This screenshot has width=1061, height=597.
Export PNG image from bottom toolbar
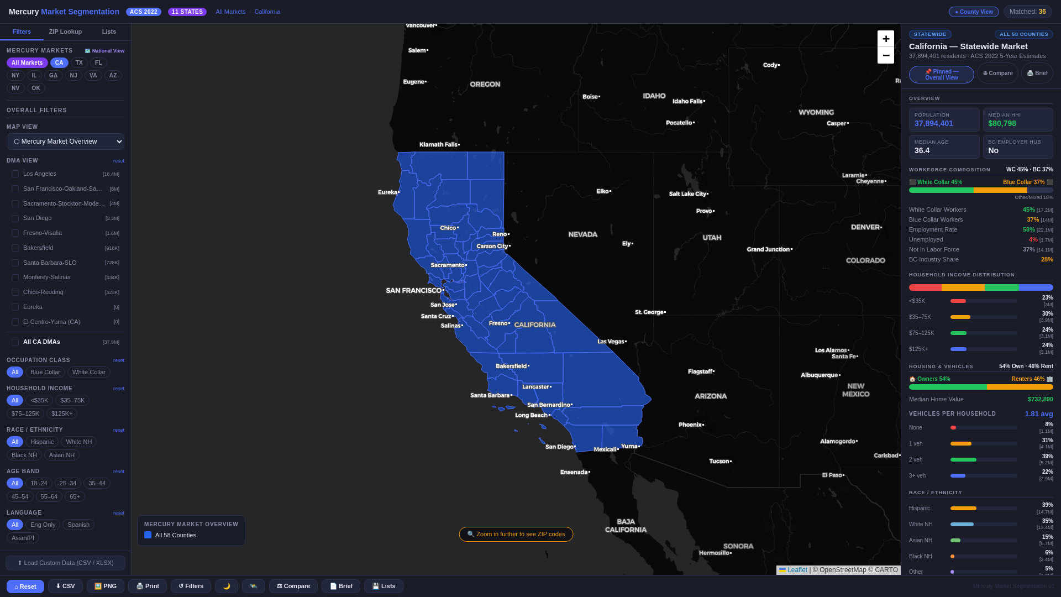(x=106, y=586)
